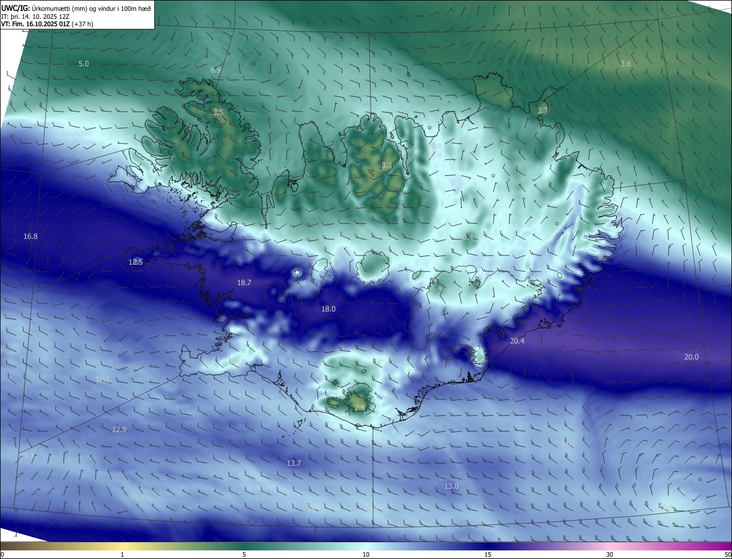Click the 16.8 value label

coord(30,237)
